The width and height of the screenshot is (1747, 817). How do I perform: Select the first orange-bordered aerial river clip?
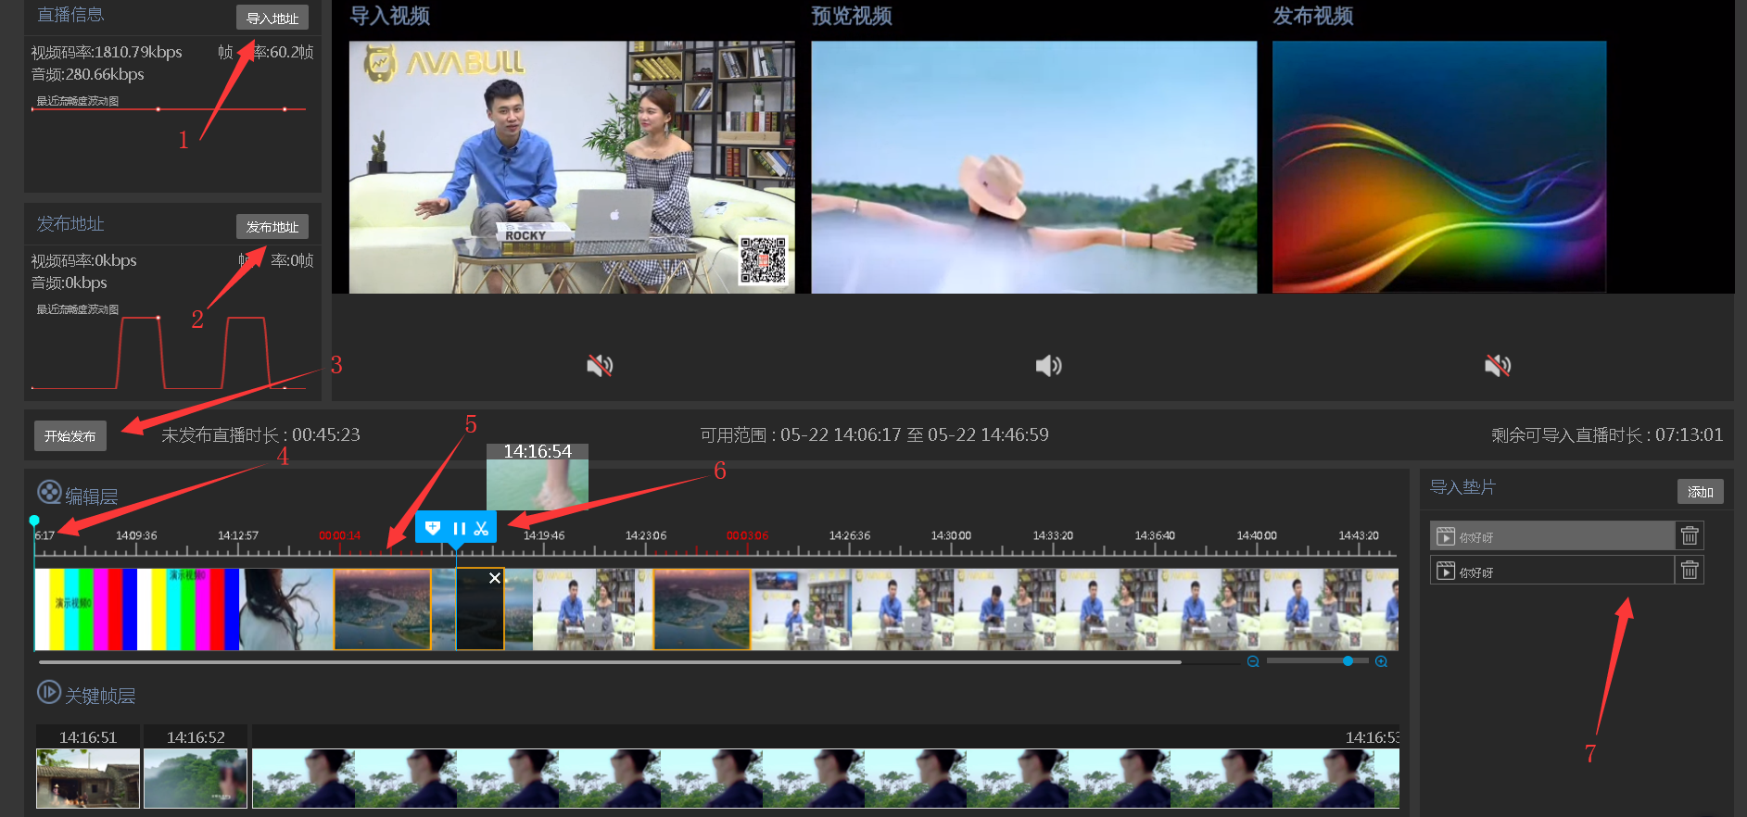coord(383,609)
